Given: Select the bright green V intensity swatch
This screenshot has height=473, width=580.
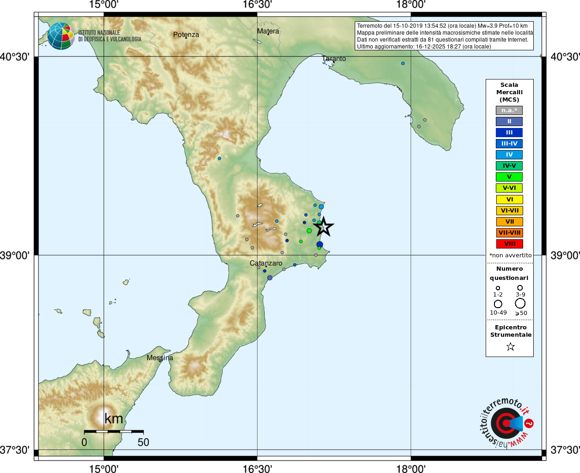Looking at the screenshot, I should (x=509, y=177).
